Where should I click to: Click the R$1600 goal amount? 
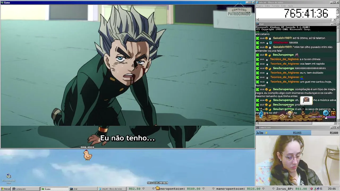[x=334, y=133]
